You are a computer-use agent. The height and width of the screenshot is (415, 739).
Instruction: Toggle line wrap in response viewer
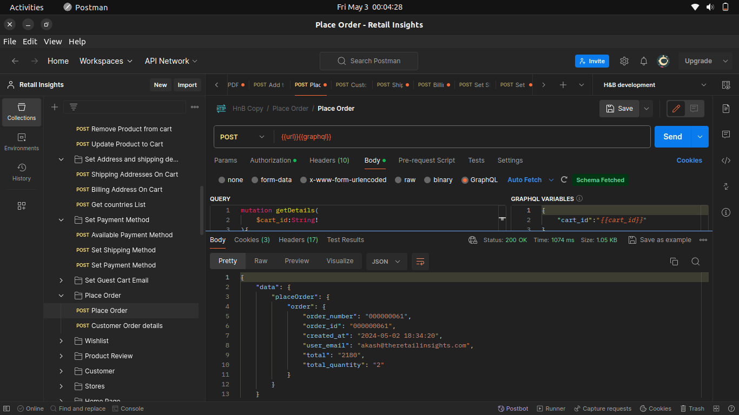[420, 262]
